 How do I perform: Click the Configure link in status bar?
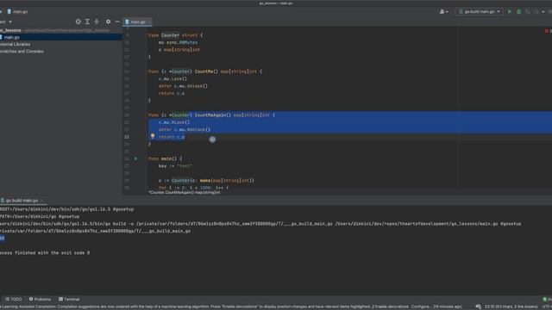click(421, 307)
